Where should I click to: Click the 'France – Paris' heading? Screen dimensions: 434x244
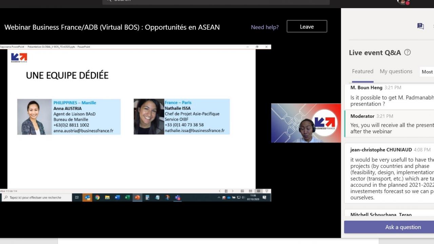(x=178, y=103)
